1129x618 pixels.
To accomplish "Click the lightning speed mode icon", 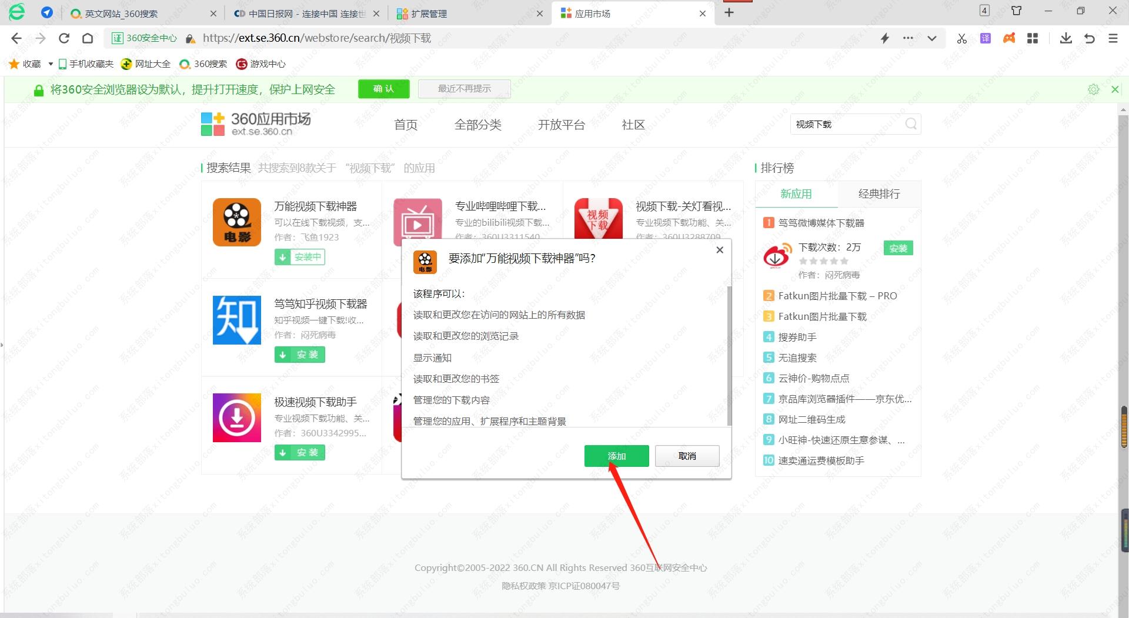I will (x=884, y=38).
